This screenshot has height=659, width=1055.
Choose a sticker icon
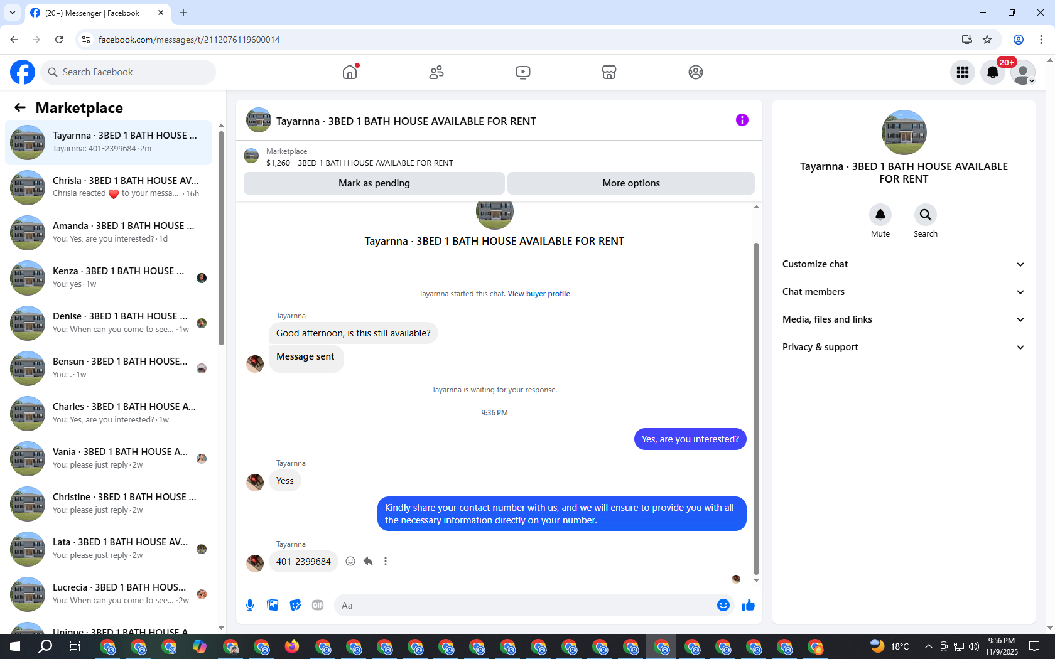pyautogui.click(x=295, y=605)
